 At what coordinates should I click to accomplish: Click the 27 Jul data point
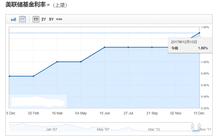click(x=128, y=47)
